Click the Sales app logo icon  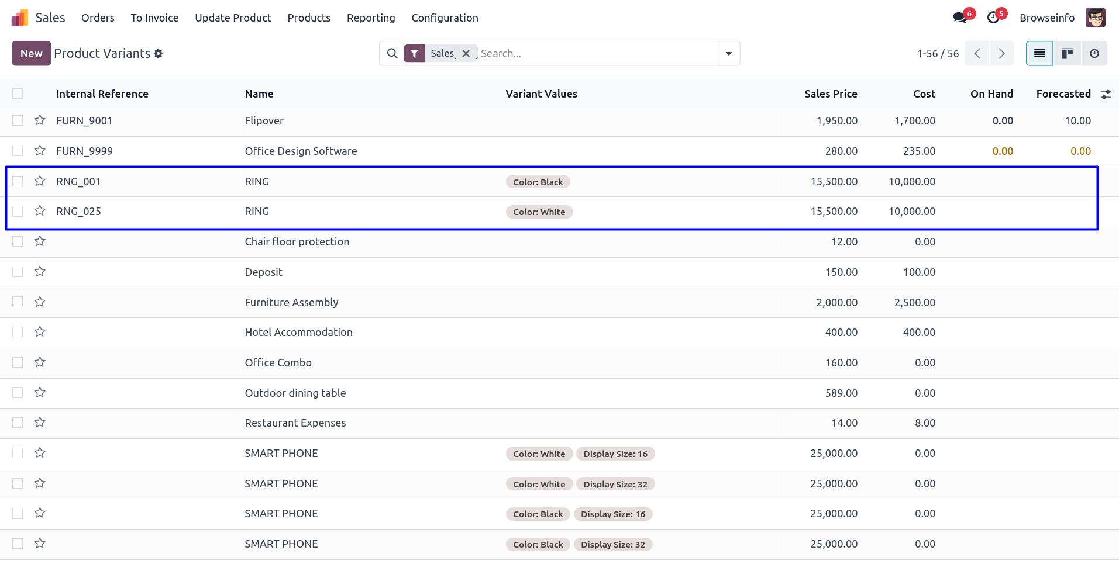[20, 18]
